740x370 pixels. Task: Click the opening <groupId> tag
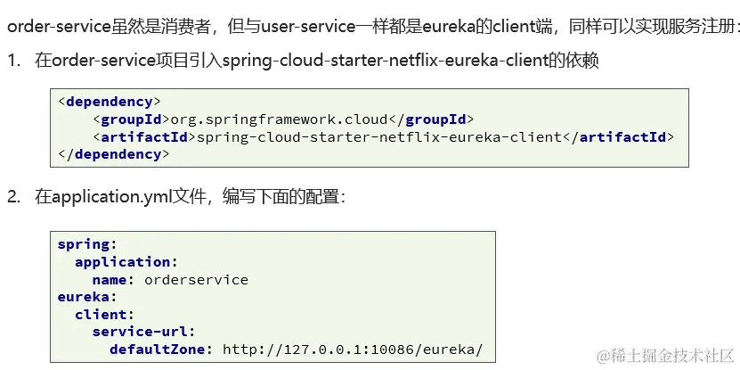[x=130, y=119]
